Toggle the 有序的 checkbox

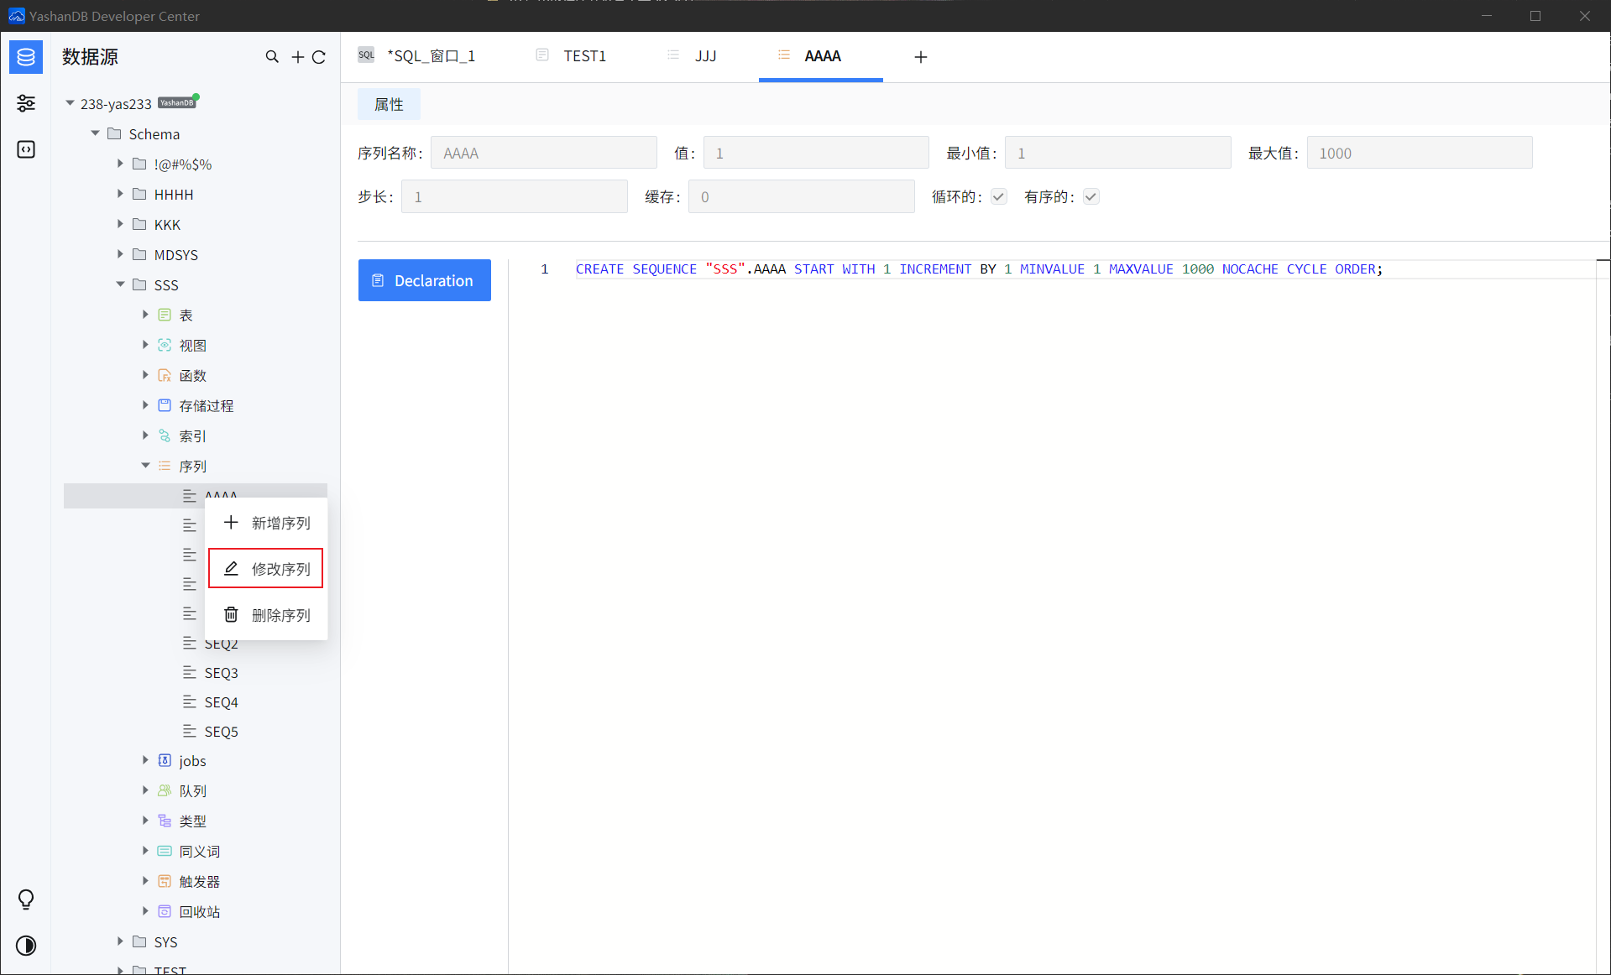[x=1091, y=196]
